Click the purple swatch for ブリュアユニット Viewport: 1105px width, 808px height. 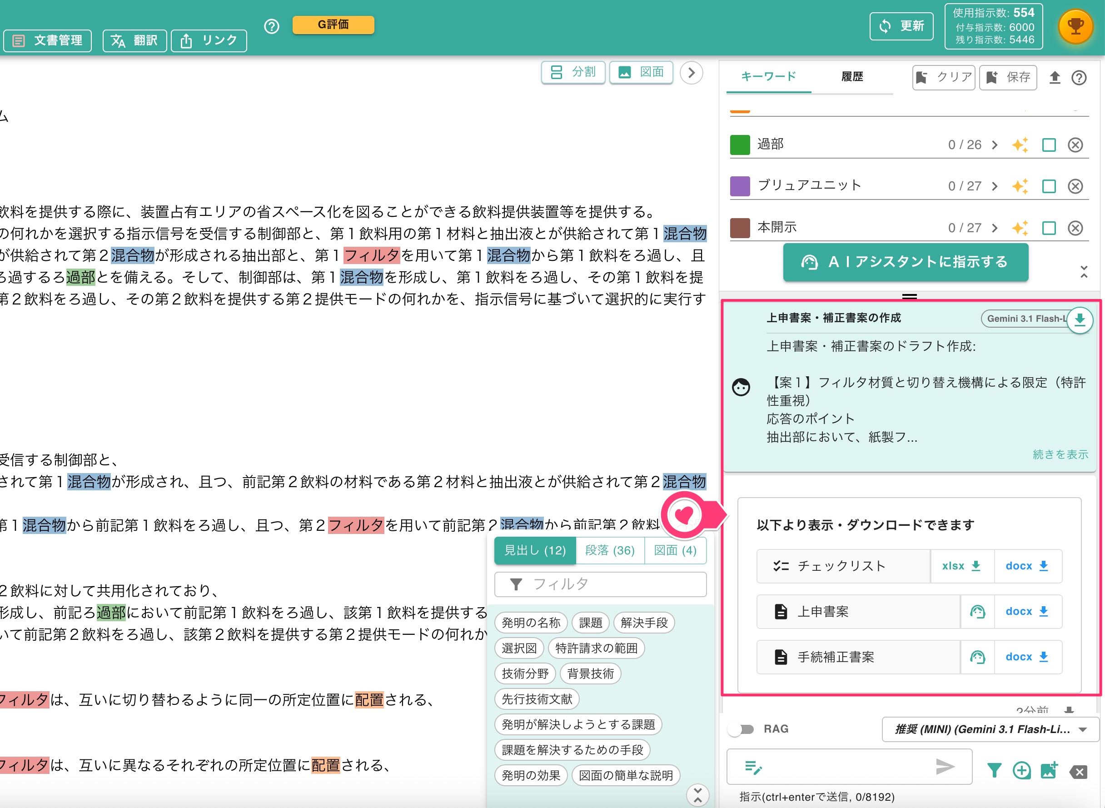pyautogui.click(x=740, y=186)
